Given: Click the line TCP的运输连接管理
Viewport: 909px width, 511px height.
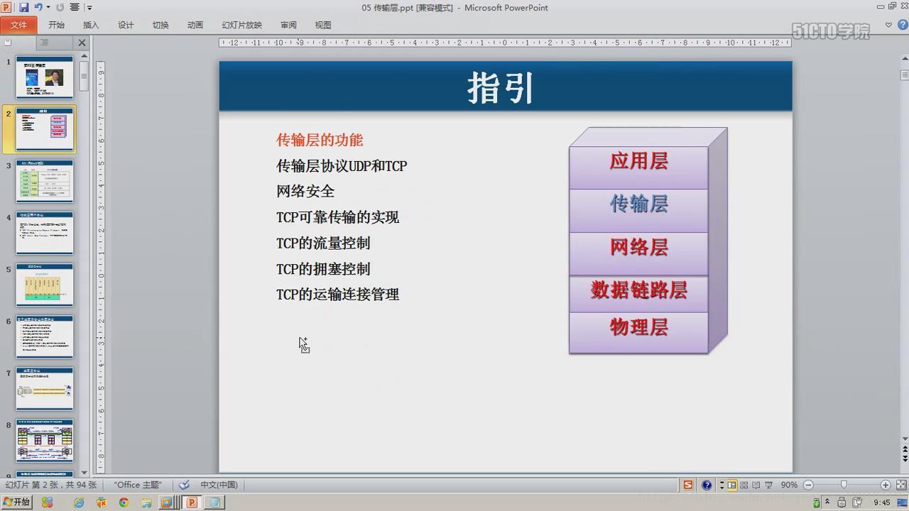Looking at the screenshot, I should click(337, 295).
